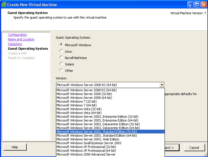208x157 pixels.
Task: Select Server 2003 Datacenter Edition (64-bit)
Action: click(110, 128)
